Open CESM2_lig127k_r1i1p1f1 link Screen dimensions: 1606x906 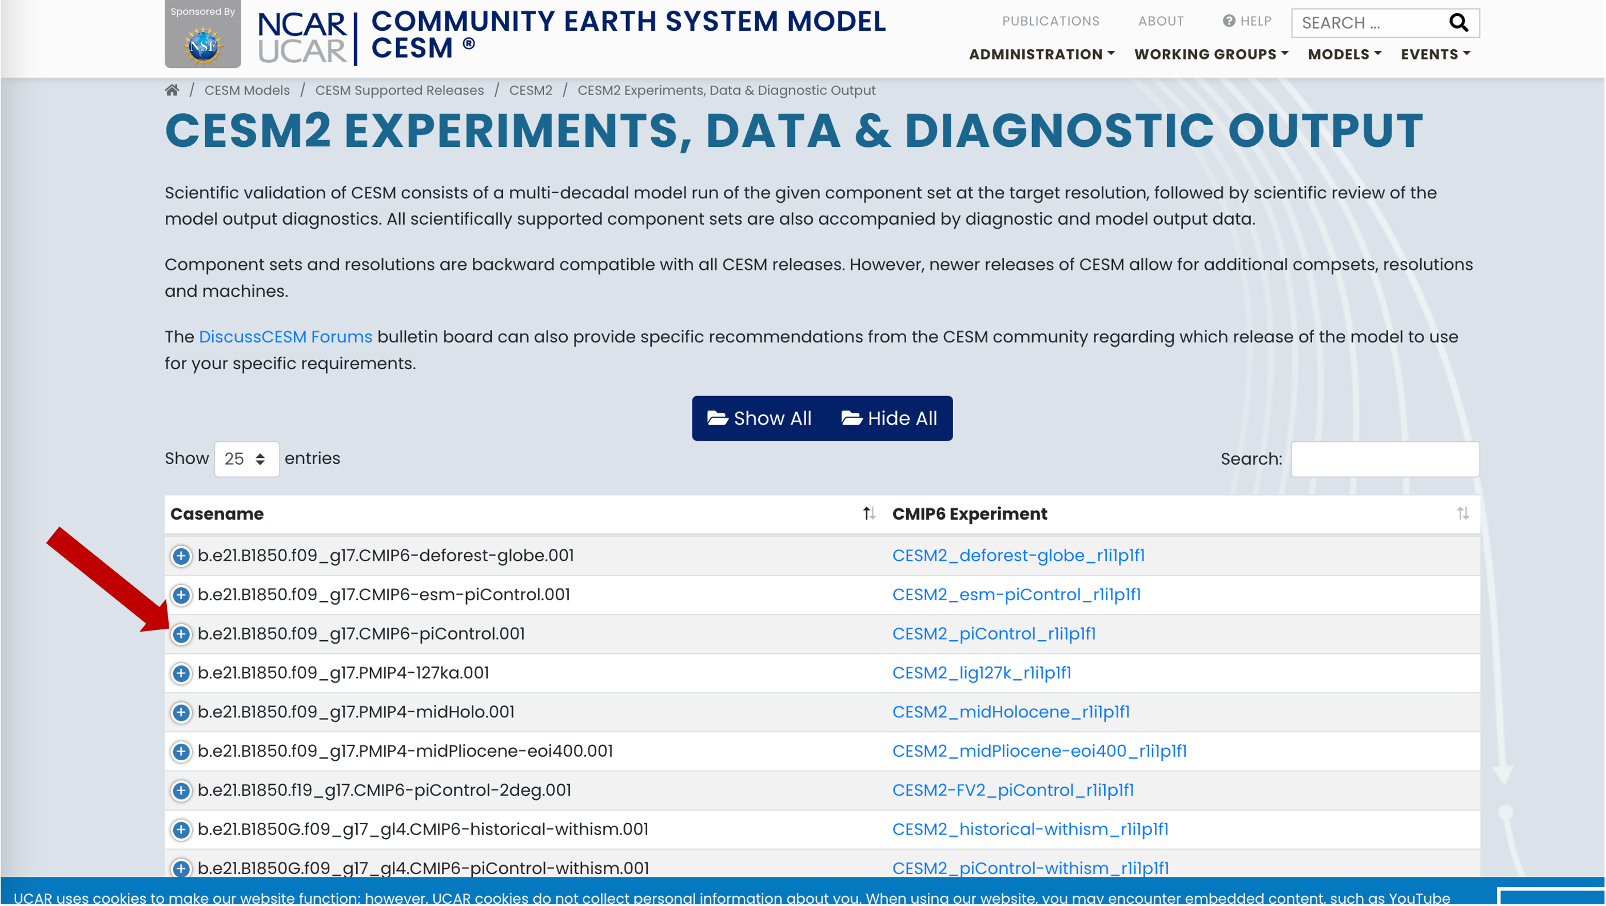[x=982, y=673]
